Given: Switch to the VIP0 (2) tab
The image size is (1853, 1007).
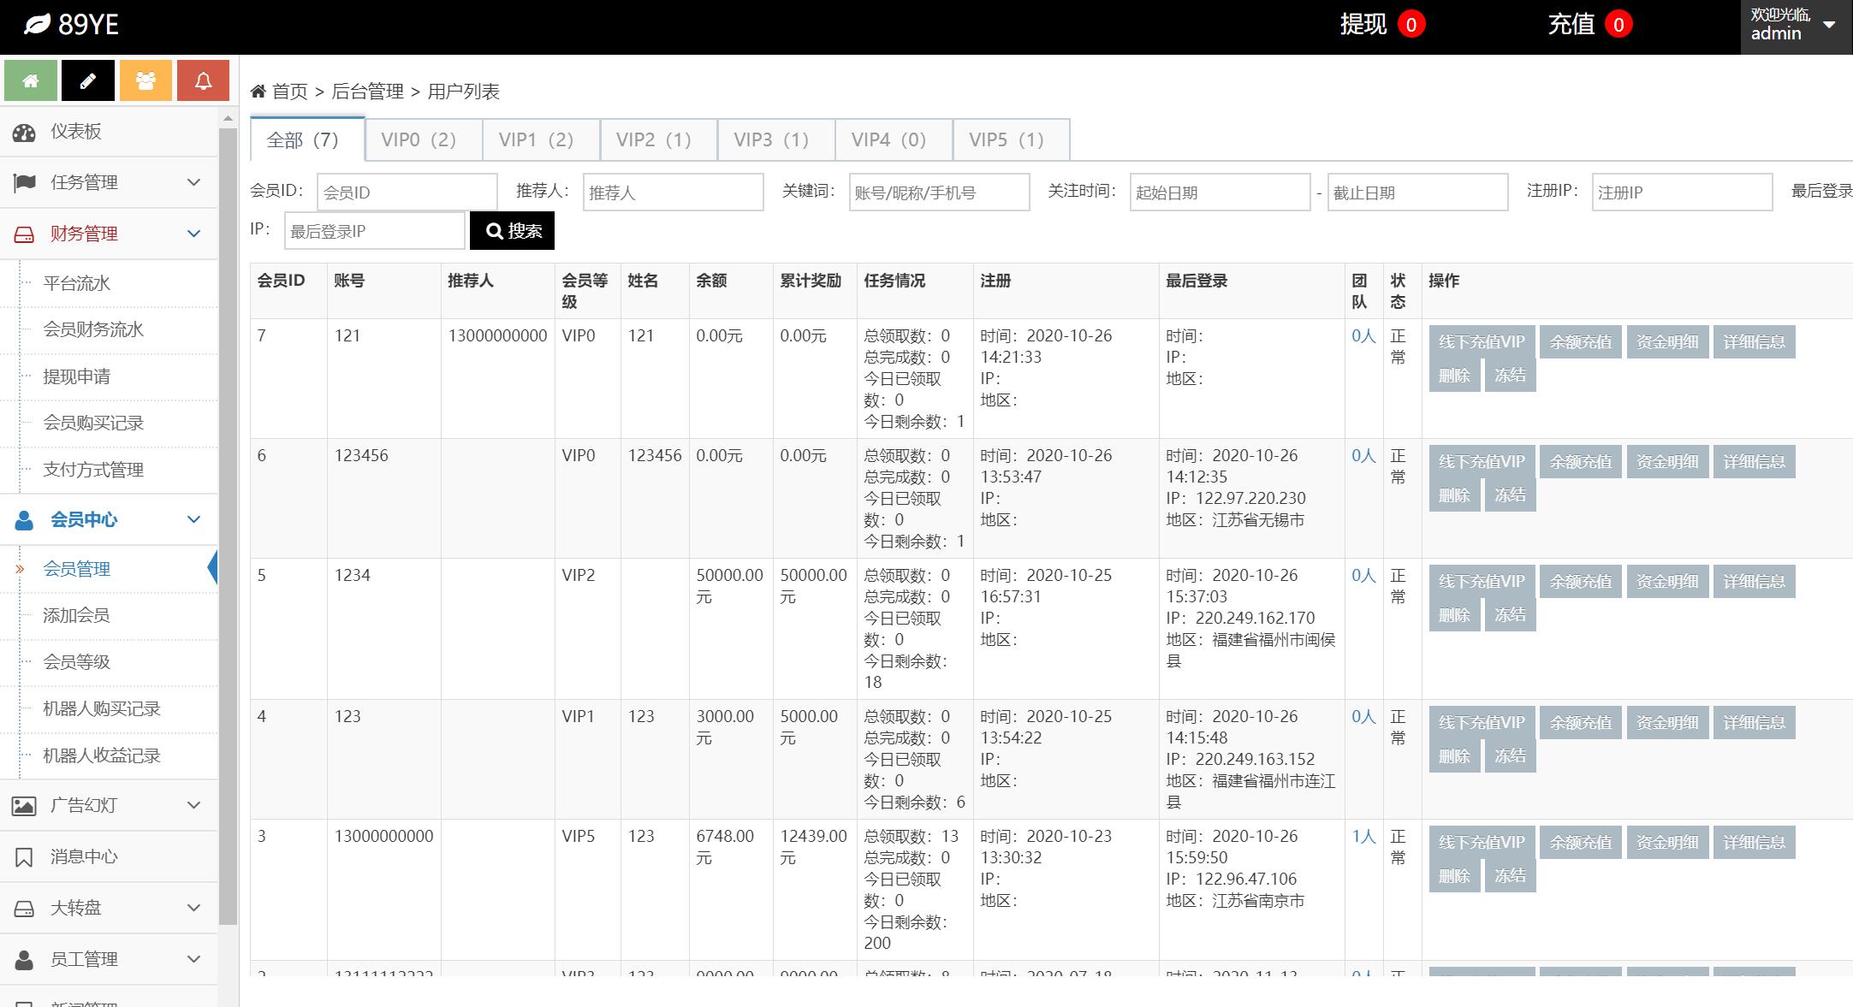Looking at the screenshot, I should tap(424, 139).
